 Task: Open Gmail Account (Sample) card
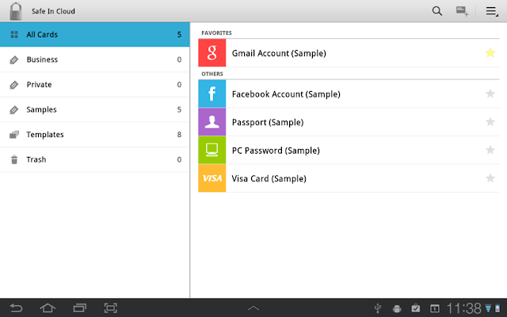point(349,53)
